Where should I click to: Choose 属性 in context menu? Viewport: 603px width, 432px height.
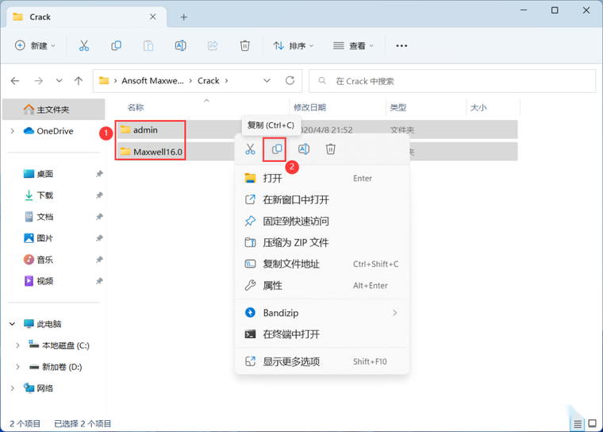click(x=322, y=286)
